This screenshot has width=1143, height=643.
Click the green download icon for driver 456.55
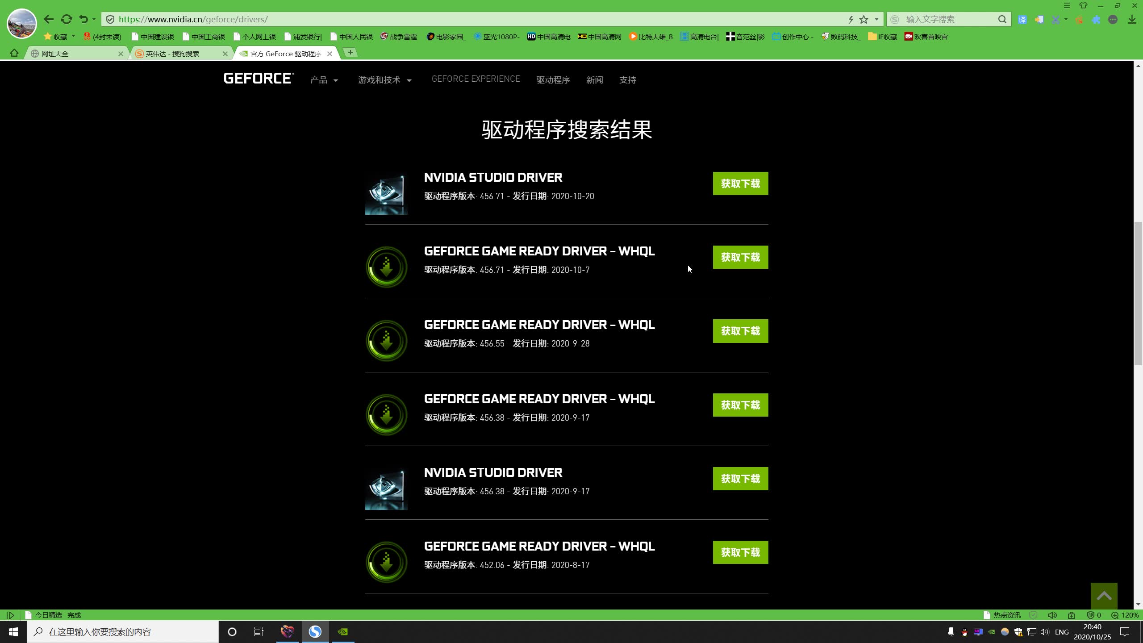coord(387,341)
